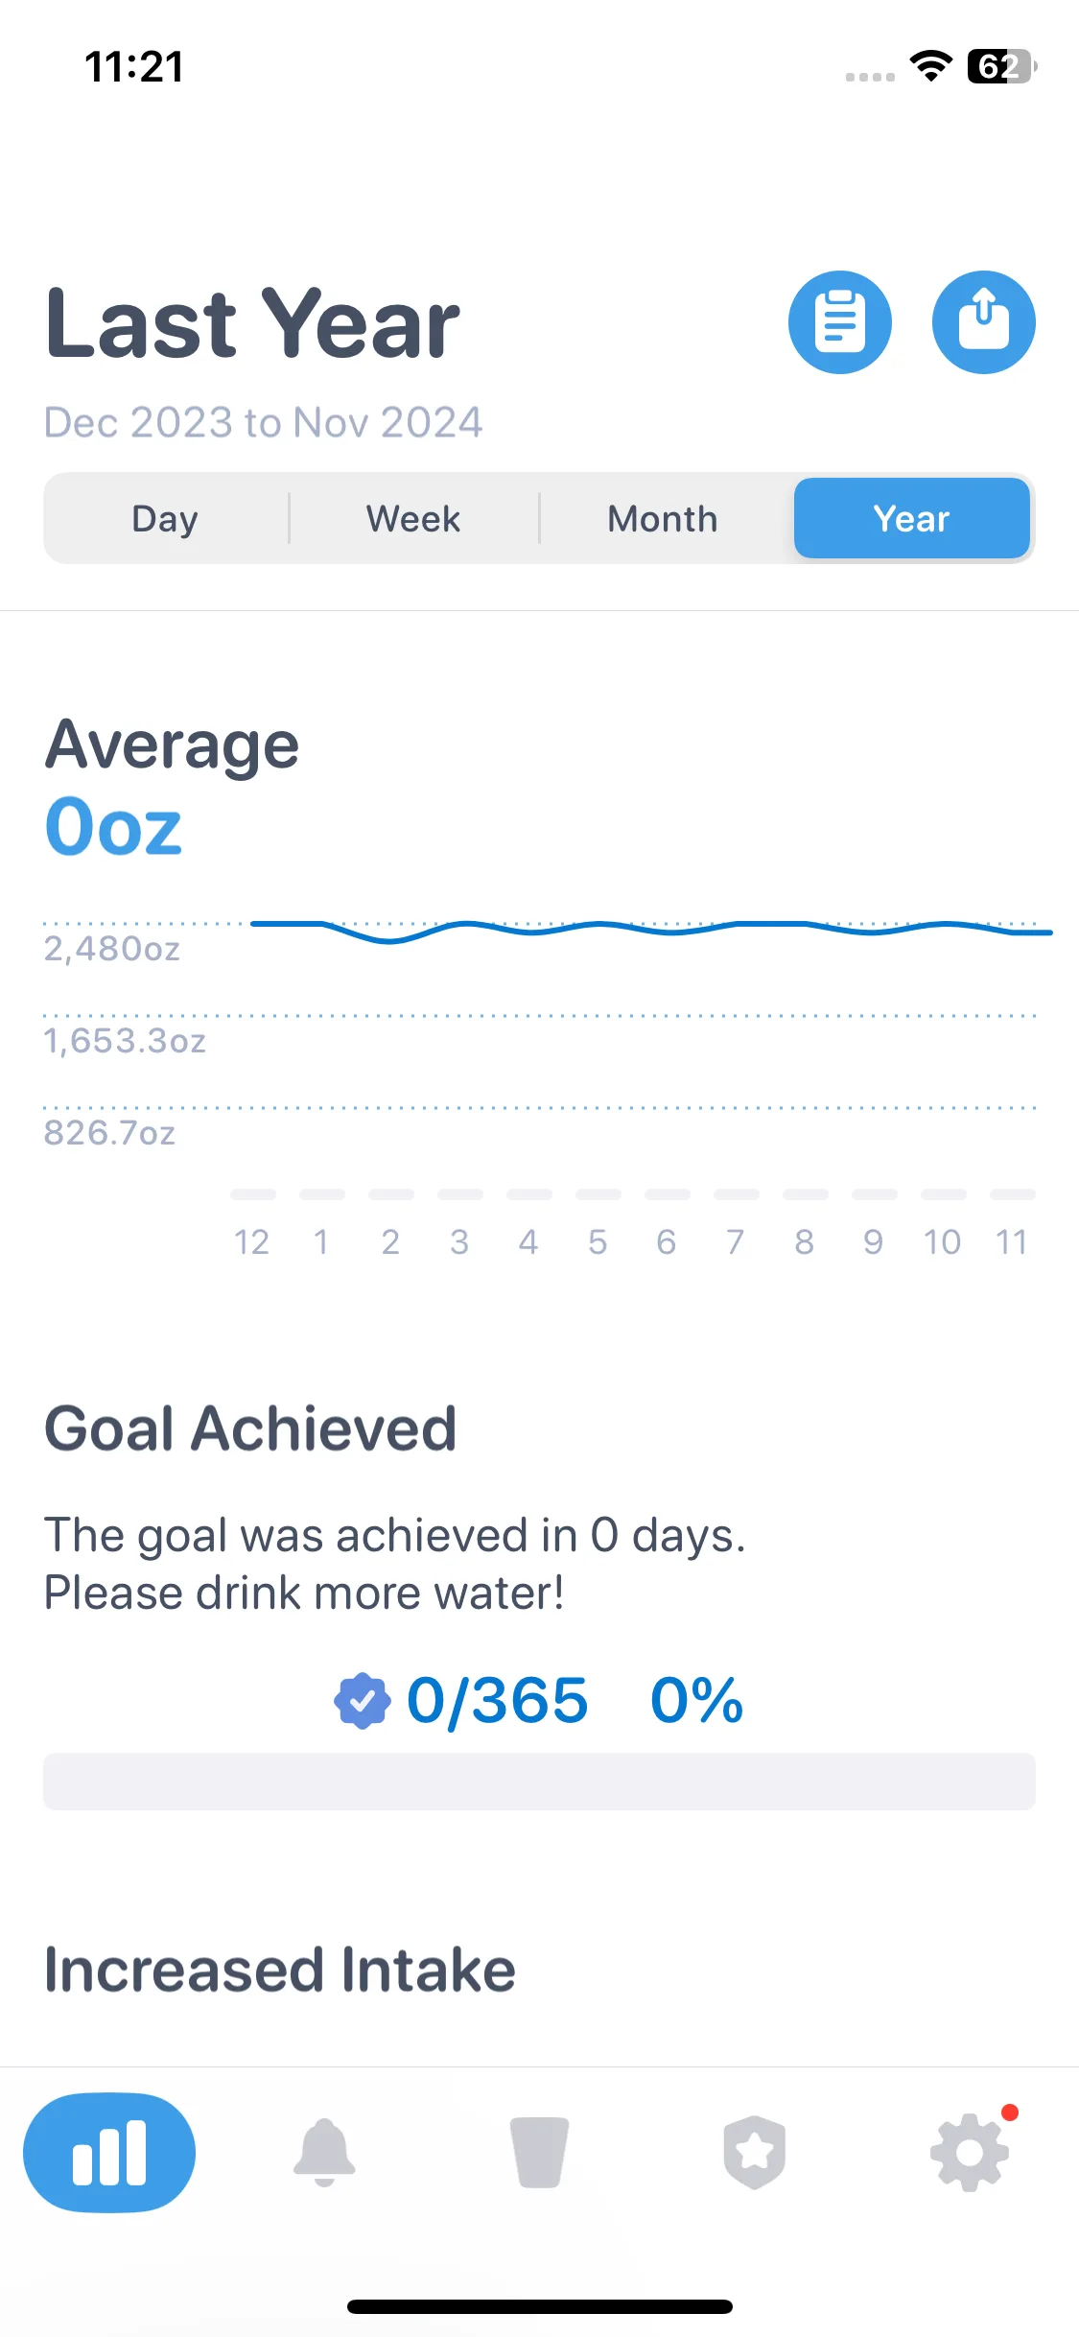Open the statistics bar chart tab
The width and height of the screenshot is (1079, 2337).
(109, 2153)
